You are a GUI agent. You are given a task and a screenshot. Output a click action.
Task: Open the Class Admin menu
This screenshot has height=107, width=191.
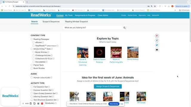pos(103,15)
